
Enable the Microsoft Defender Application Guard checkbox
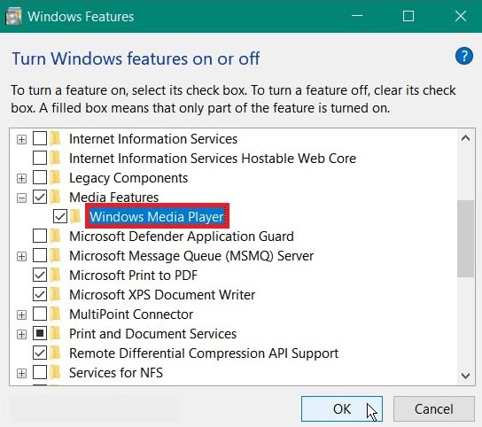(40, 237)
